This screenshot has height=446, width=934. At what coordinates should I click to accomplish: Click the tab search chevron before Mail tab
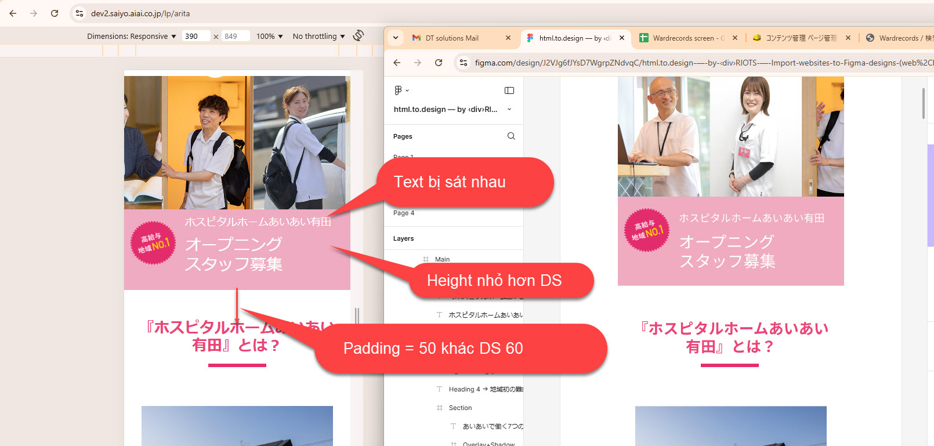point(396,38)
